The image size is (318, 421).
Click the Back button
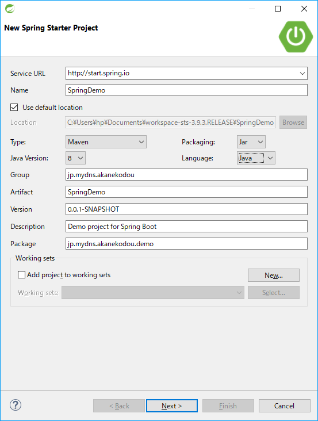pos(119,405)
